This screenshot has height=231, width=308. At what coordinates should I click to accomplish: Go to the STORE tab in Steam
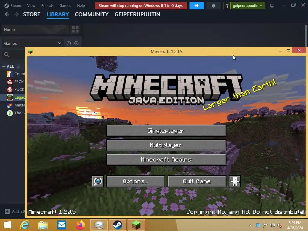(32, 14)
